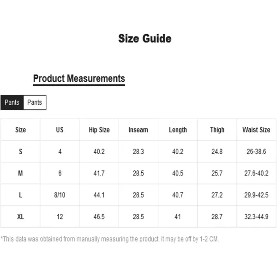This screenshot has width=277, height=277.
Task: Click the 26-38.6 waist size cell
Action: [x=256, y=151]
